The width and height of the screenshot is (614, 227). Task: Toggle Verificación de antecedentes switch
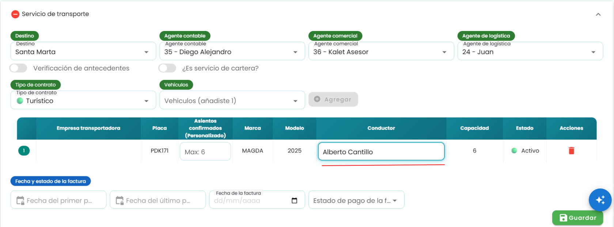pyautogui.click(x=18, y=68)
